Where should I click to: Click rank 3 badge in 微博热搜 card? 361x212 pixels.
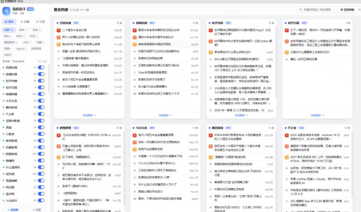tap(135, 45)
